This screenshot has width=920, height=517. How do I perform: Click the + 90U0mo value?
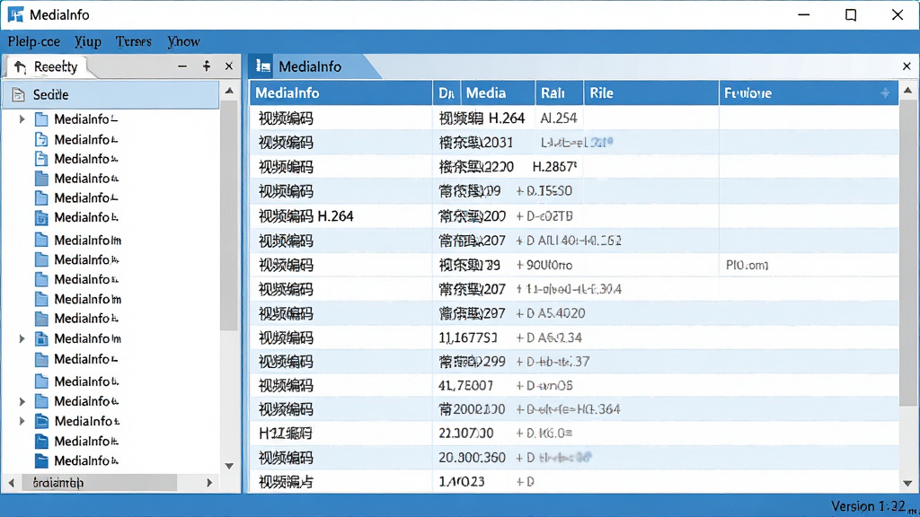(x=544, y=265)
